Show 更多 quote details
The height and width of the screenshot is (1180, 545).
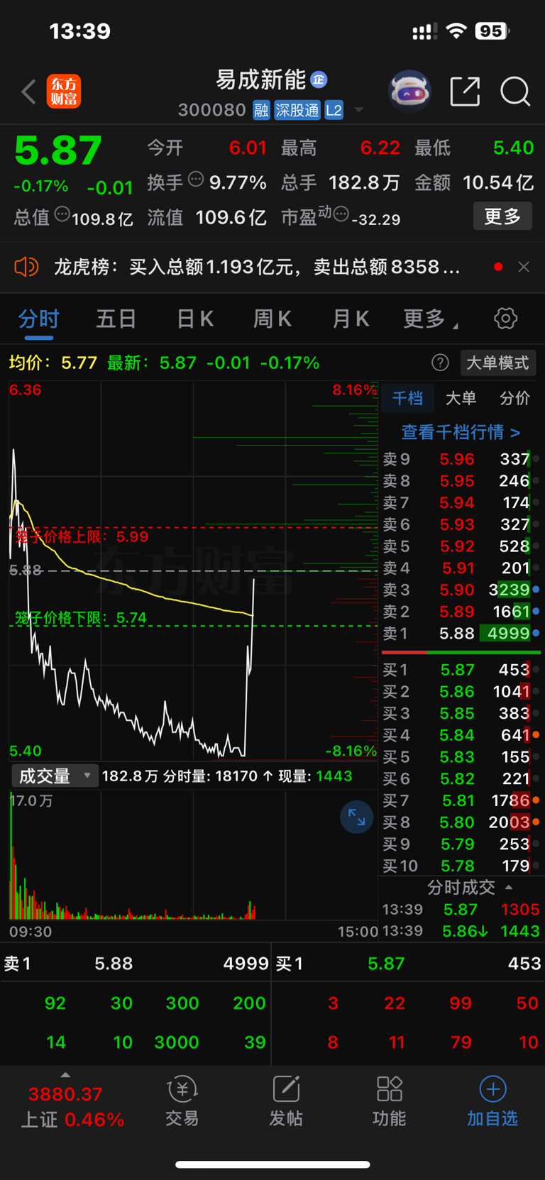(x=502, y=216)
